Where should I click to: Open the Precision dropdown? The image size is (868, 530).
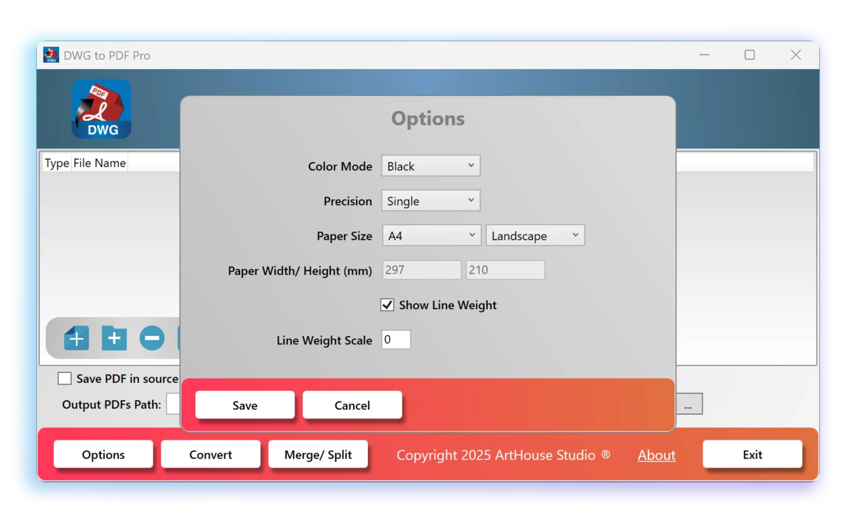click(x=430, y=200)
